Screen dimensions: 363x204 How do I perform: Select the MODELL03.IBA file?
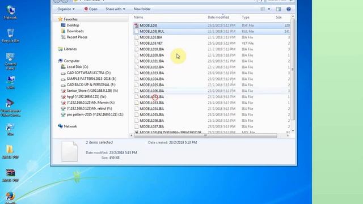pyautogui.click(x=212, y=37)
